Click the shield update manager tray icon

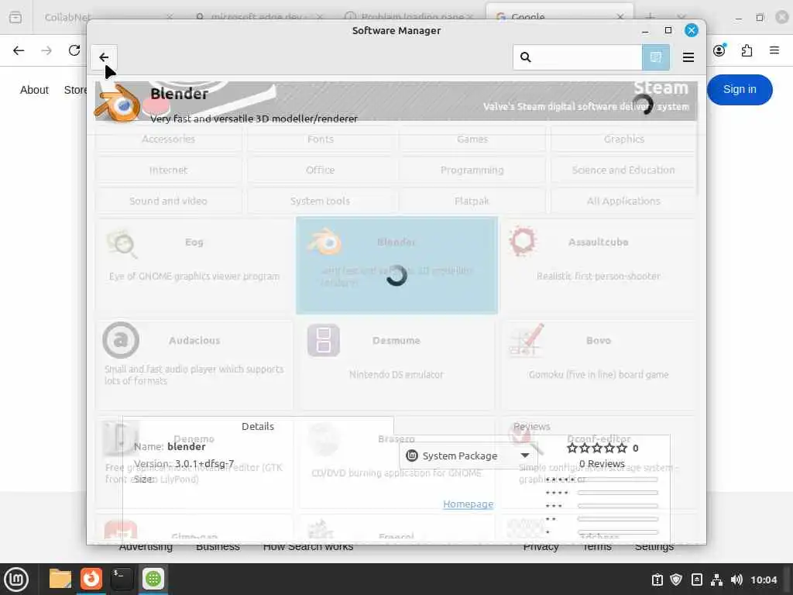pos(676,580)
